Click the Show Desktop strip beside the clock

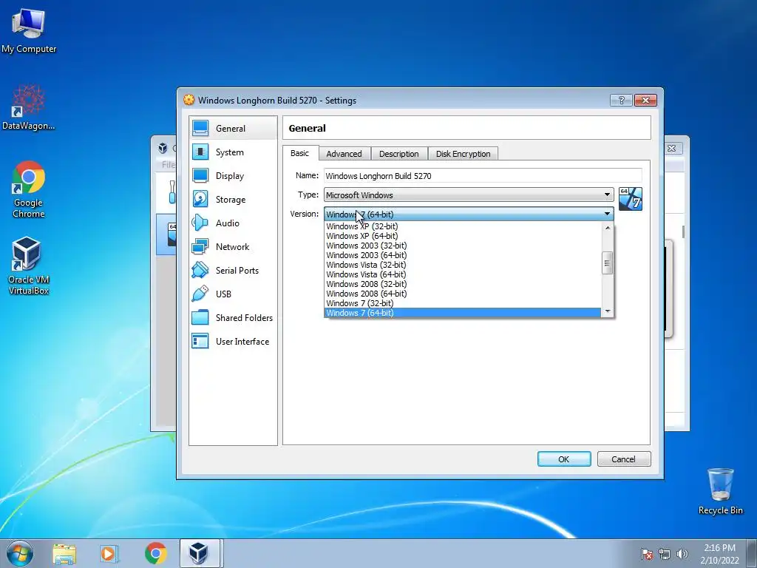[752, 553]
